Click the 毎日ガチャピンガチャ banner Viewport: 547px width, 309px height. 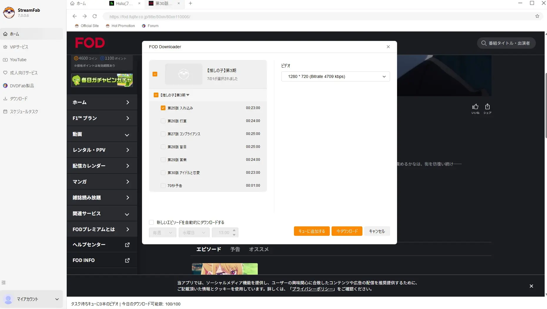(x=102, y=80)
